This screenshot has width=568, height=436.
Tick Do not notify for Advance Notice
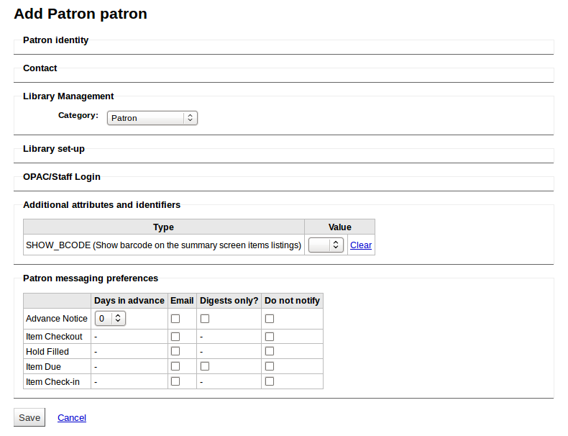[270, 319]
